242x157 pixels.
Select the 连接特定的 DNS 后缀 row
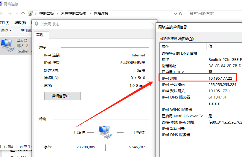201,53
